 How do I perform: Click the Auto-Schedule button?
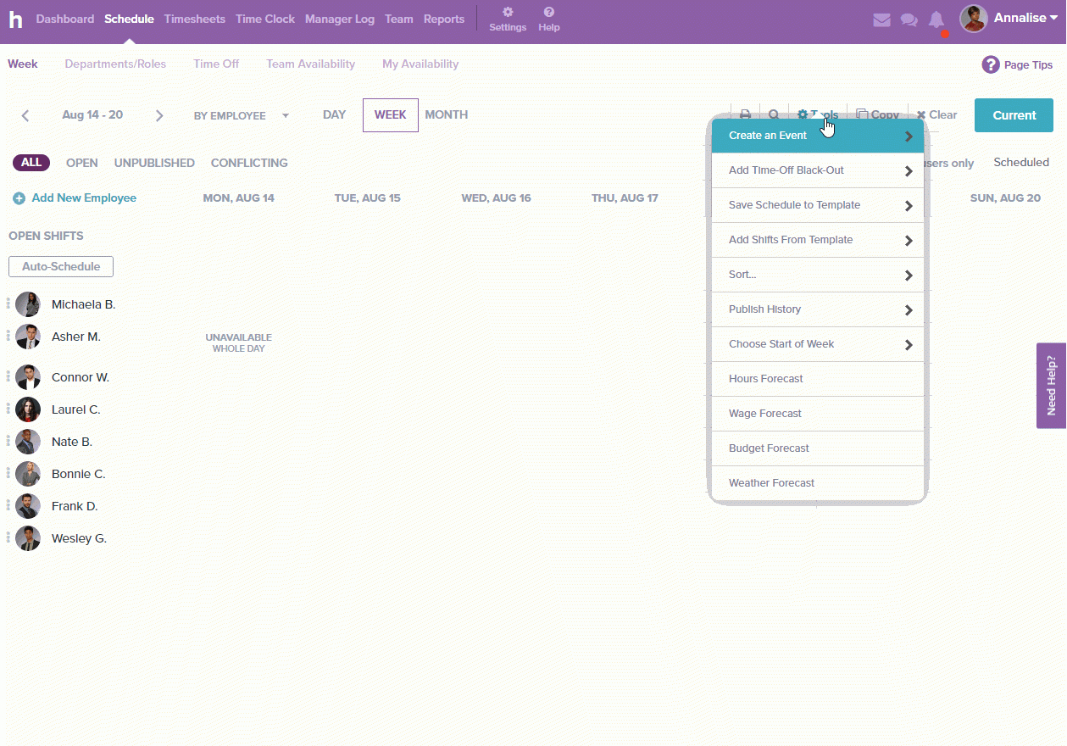[61, 266]
